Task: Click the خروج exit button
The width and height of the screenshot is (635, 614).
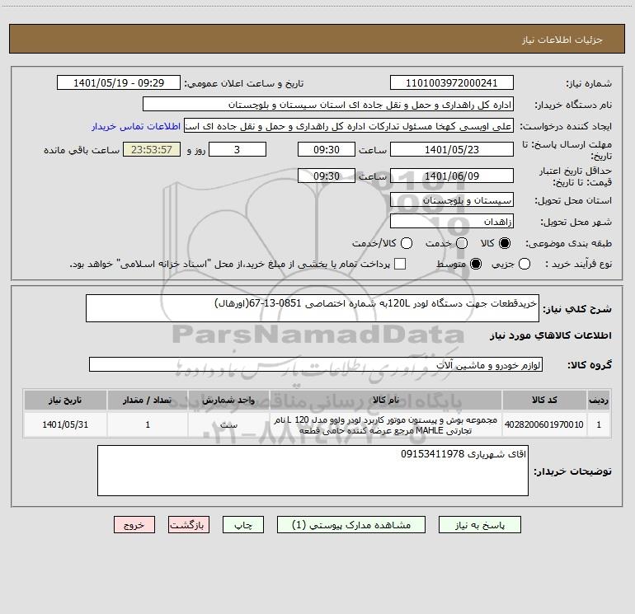Action: point(134,524)
